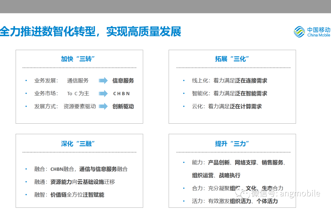Viewport: 331px width, 209px height.
Task: Click the heading 深化"三融"
Action: tap(78, 144)
